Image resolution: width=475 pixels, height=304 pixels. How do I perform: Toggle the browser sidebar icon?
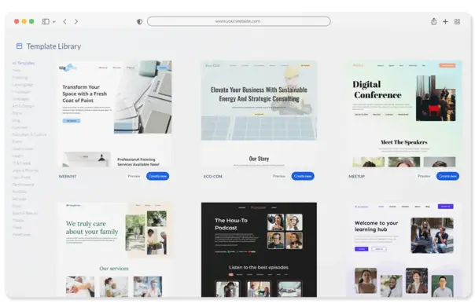(46, 21)
